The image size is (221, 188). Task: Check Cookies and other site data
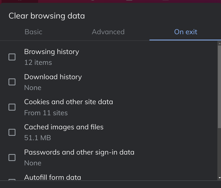pos(12,107)
